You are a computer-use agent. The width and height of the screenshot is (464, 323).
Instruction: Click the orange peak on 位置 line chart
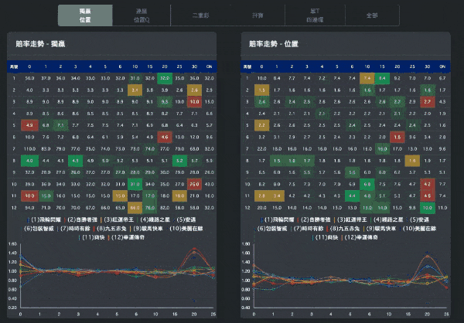click(426, 255)
